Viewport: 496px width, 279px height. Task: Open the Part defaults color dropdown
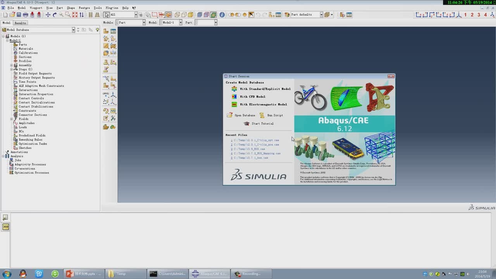coord(321,15)
